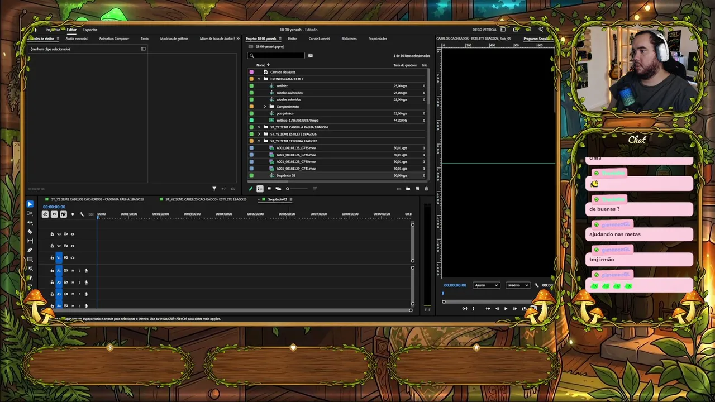Expand Compartimento bin
The width and height of the screenshot is (715, 402).
tap(265, 106)
